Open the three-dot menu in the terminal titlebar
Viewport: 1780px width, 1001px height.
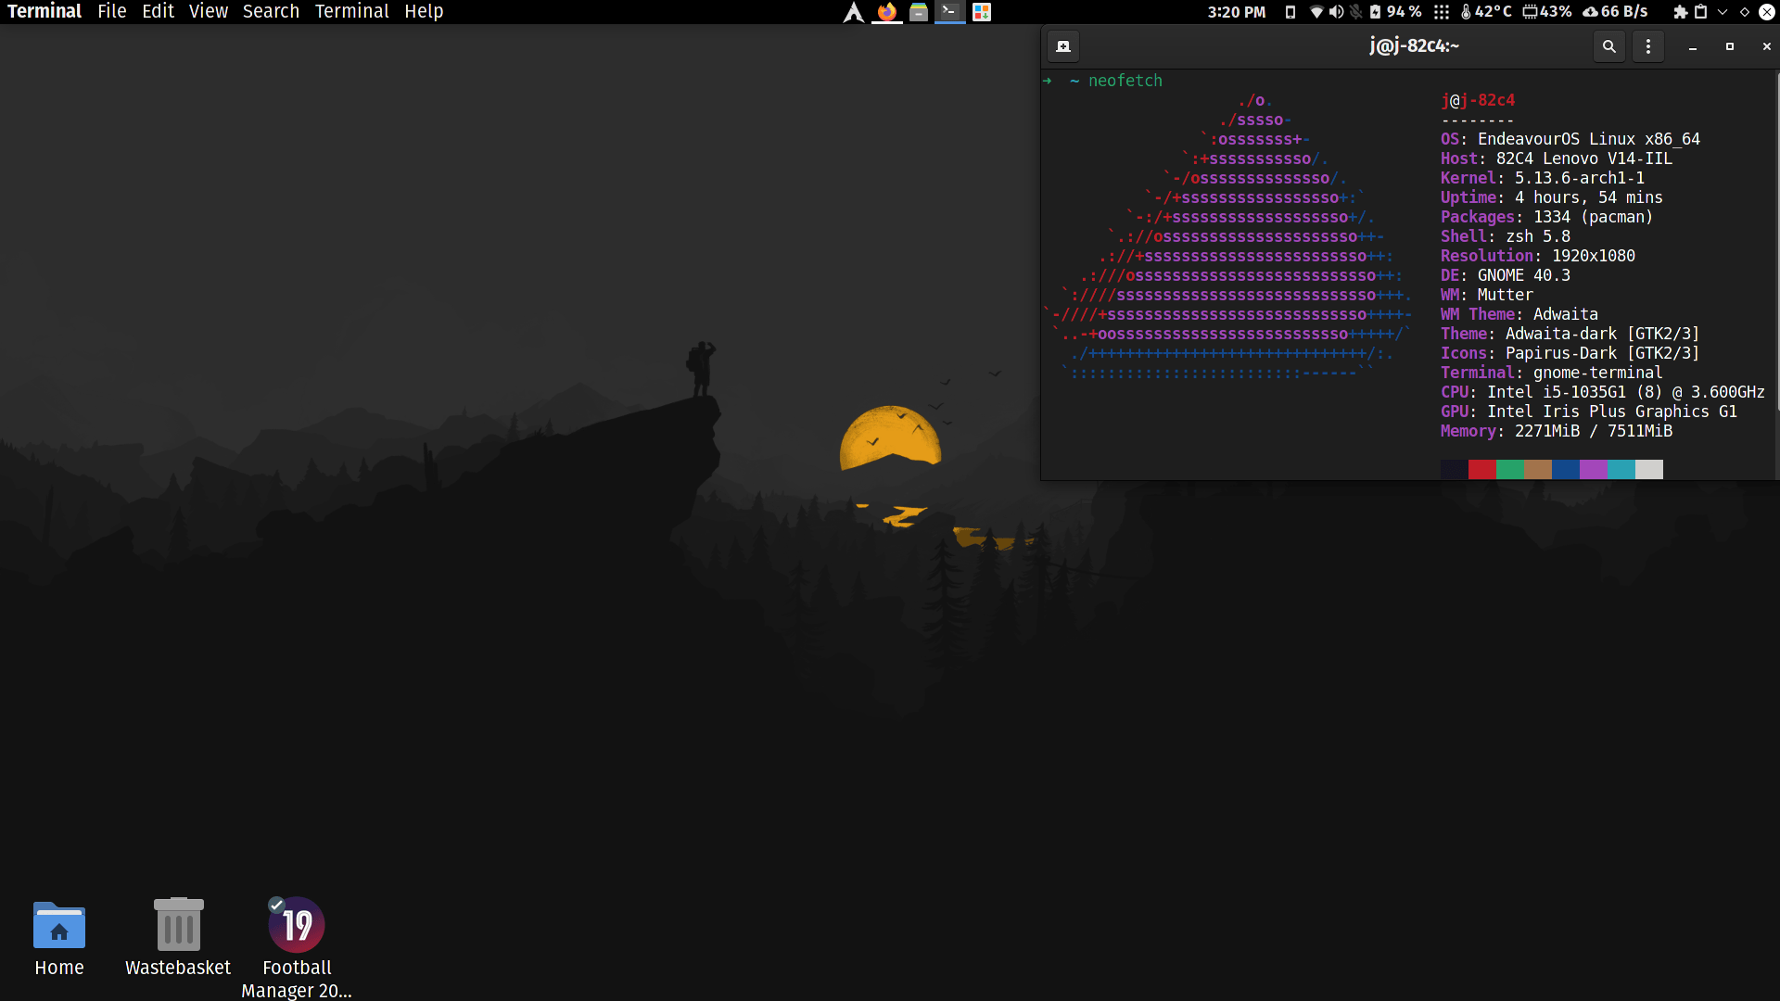[1647, 45]
